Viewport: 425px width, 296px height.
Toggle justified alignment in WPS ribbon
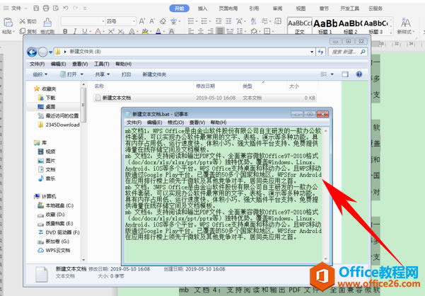pos(220,31)
